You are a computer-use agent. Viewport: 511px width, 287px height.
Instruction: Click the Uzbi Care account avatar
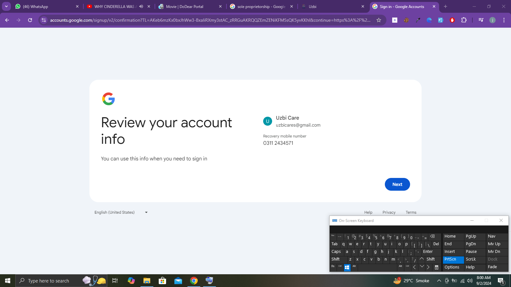[268, 121]
